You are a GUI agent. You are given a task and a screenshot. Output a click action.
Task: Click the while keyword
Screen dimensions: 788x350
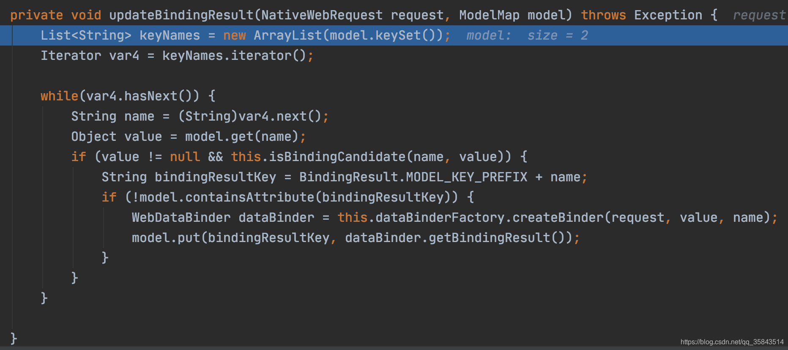tap(59, 96)
